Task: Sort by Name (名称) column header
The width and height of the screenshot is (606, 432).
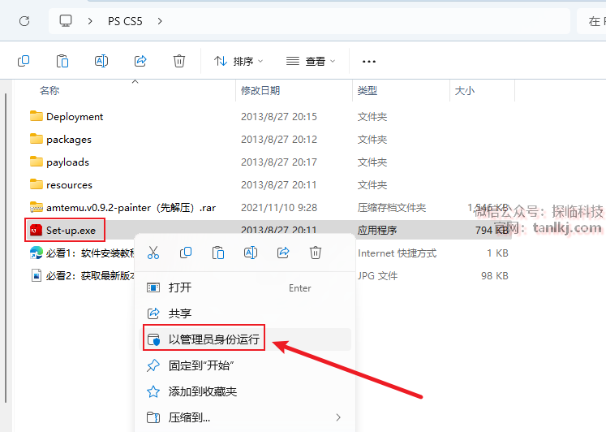Action: [x=49, y=90]
